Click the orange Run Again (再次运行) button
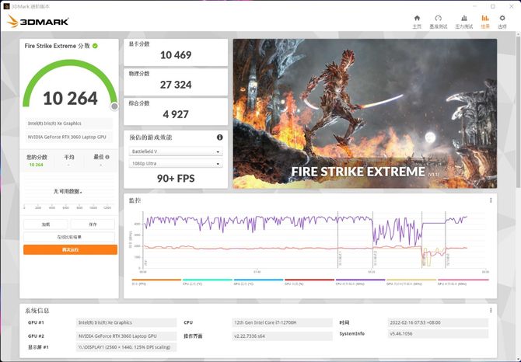Screen dimensions: 521x362 [x=70, y=249]
